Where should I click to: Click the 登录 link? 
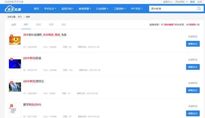[192, 2]
